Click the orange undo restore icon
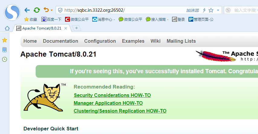The height and width of the screenshot is (134, 258). [x=46, y=10]
